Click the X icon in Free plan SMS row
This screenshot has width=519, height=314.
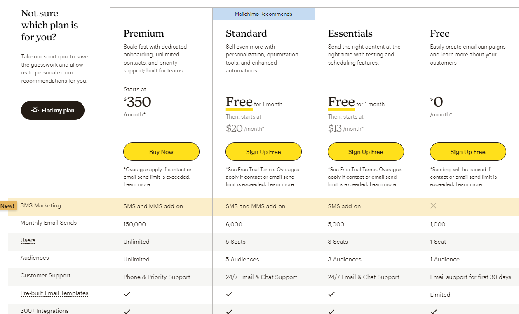[433, 205]
